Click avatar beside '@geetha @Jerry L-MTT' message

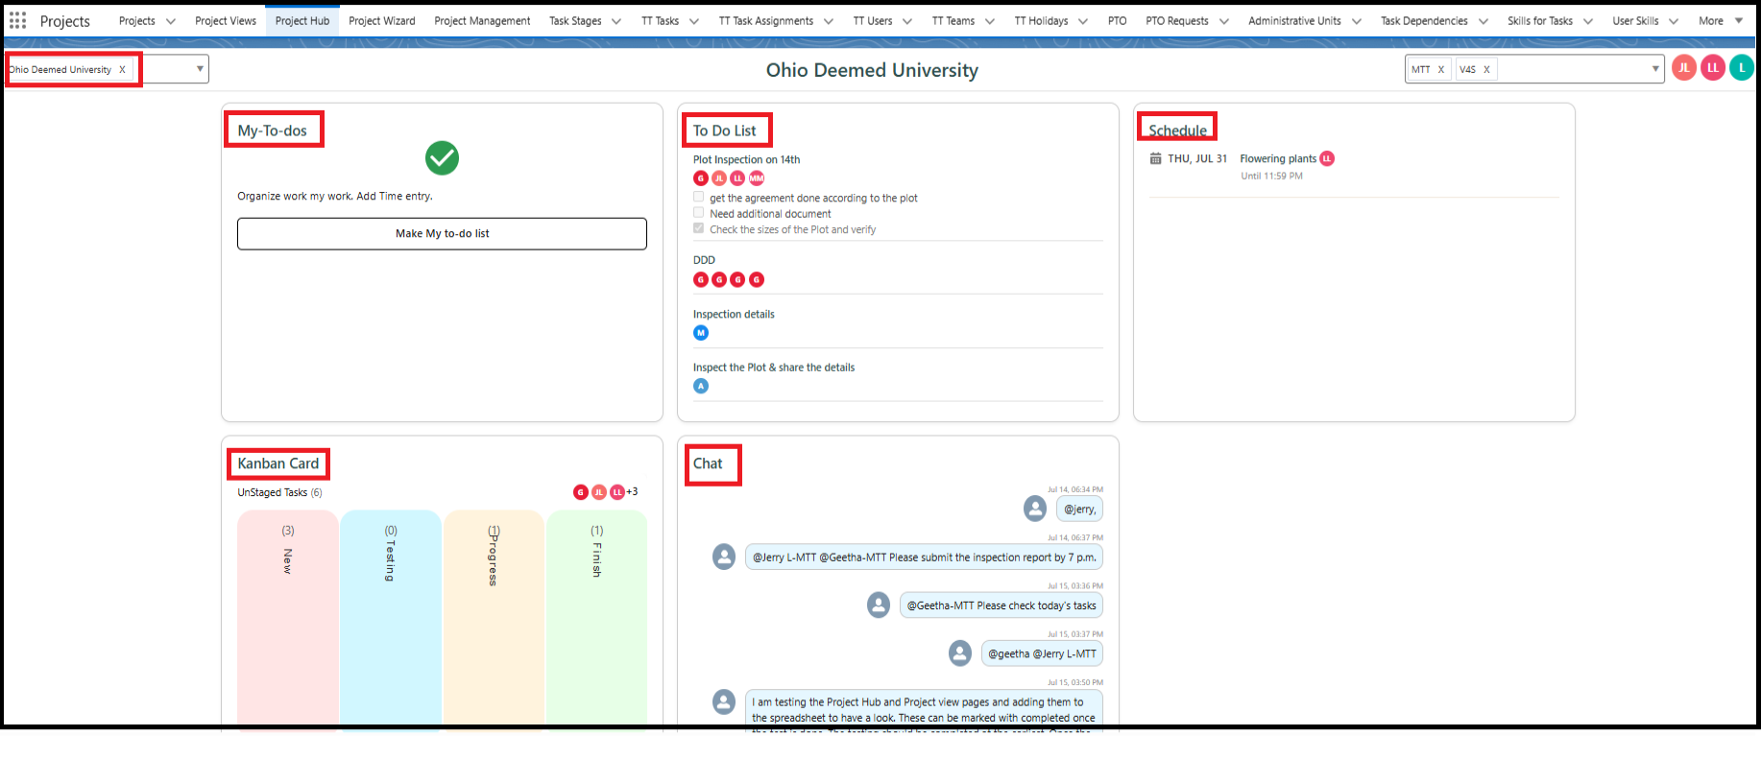(x=960, y=653)
